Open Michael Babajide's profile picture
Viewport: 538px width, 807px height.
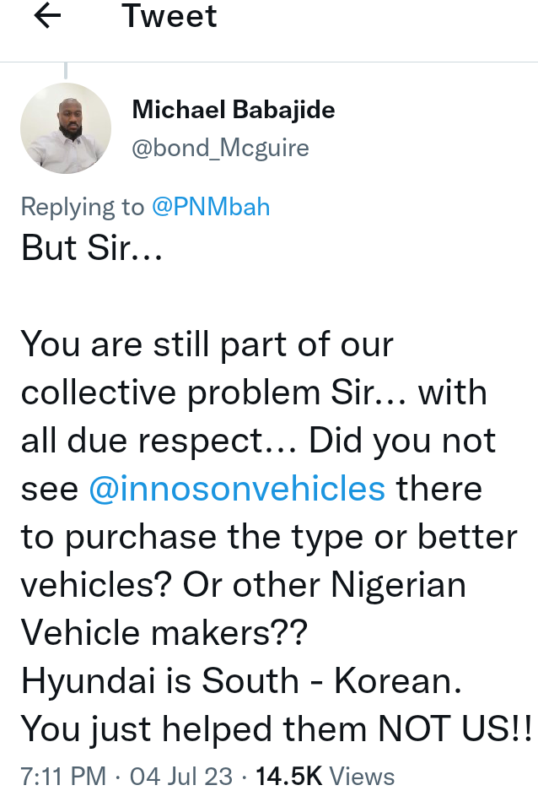pyautogui.click(x=65, y=127)
